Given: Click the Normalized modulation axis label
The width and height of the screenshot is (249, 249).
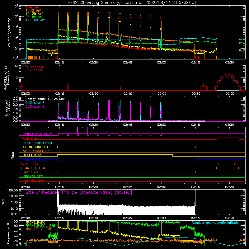Looking at the screenshot, I should point(8,109).
